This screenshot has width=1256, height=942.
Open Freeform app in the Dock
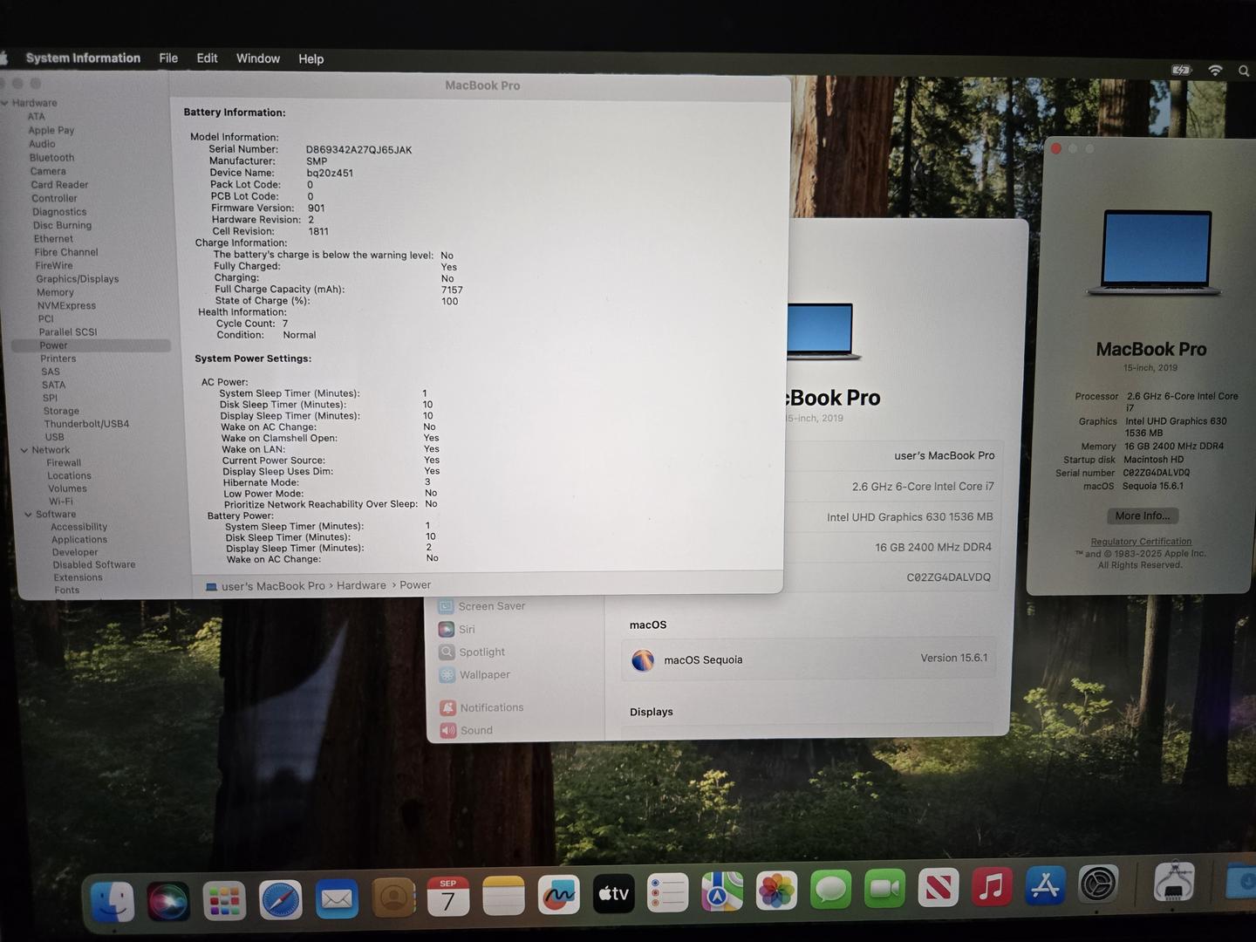click(558, 895)
